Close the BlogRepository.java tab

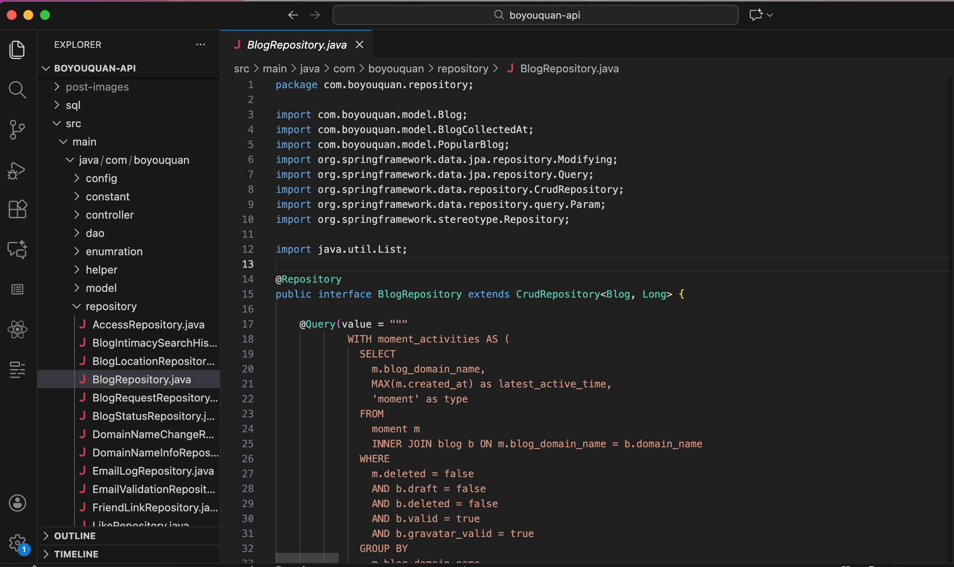360,45
